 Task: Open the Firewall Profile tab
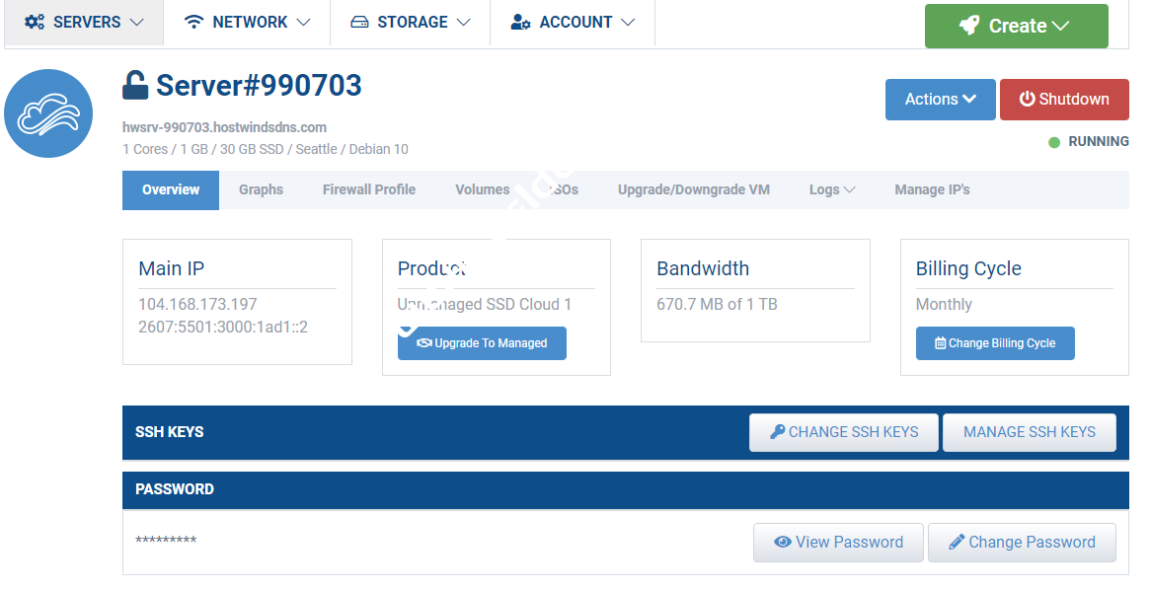[x=368, y=189]
